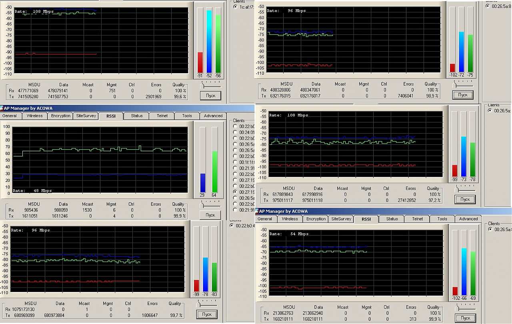Click the blue level bar labeled -52

tap(209, 42)
